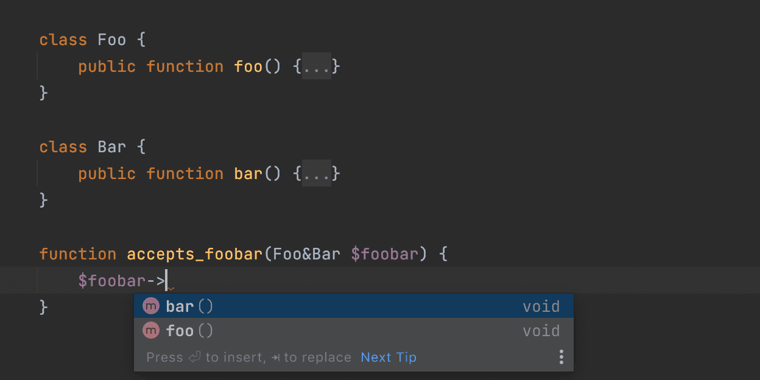Select foo() completion suggestion
This screenshot has height=380, width=760.
[x=354, y=331]
